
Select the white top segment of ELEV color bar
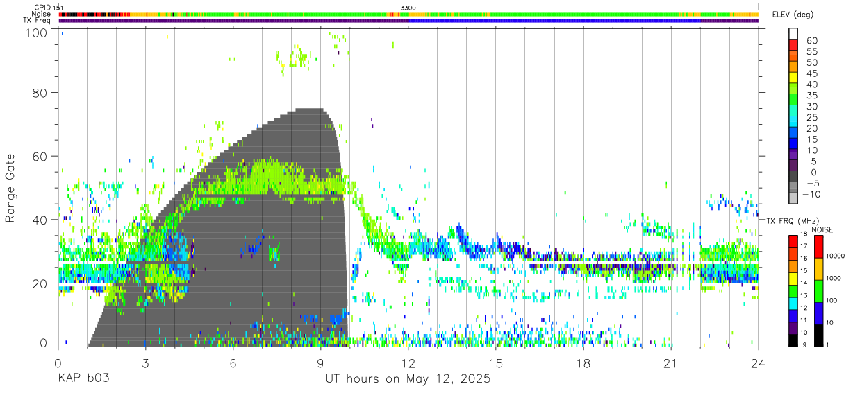(x=794, y=33)
